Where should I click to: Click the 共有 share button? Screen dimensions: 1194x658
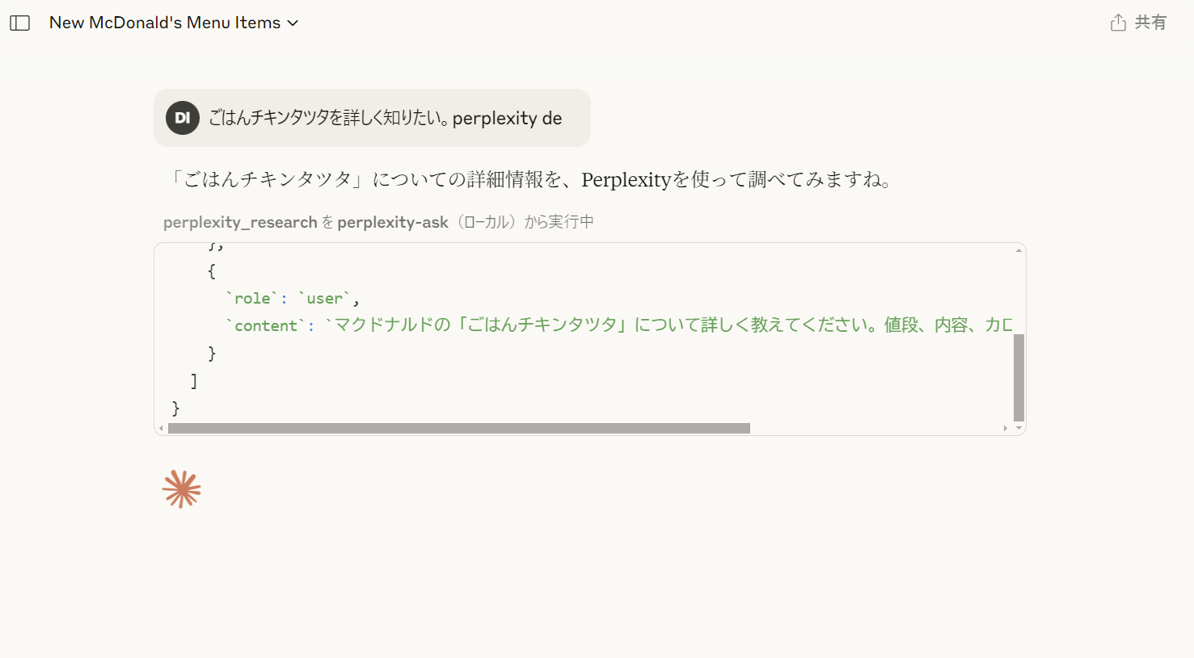1137,23
